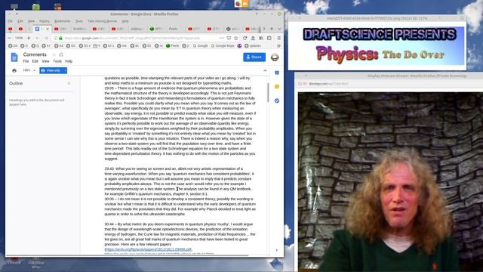Open the Google bookmark
Viewport: 483px width, 272px height.
200,45
